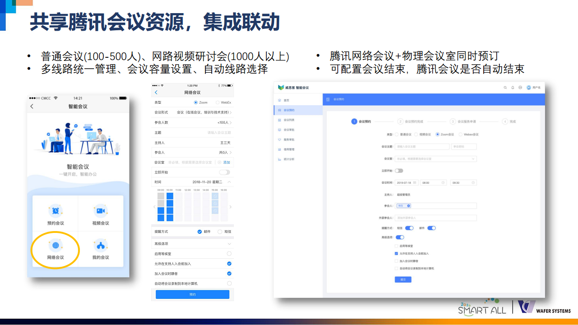
Task: Open 信用管理 in web sidebar
Action: tap(298, 149)
